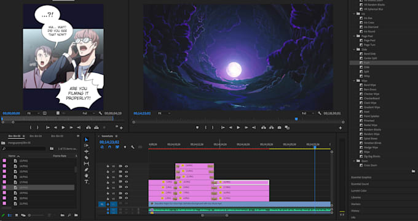The height and width of the screenshot is (221, 418).
Task: Select the Track Select Forward tool
Action: [x=87, y=146]
